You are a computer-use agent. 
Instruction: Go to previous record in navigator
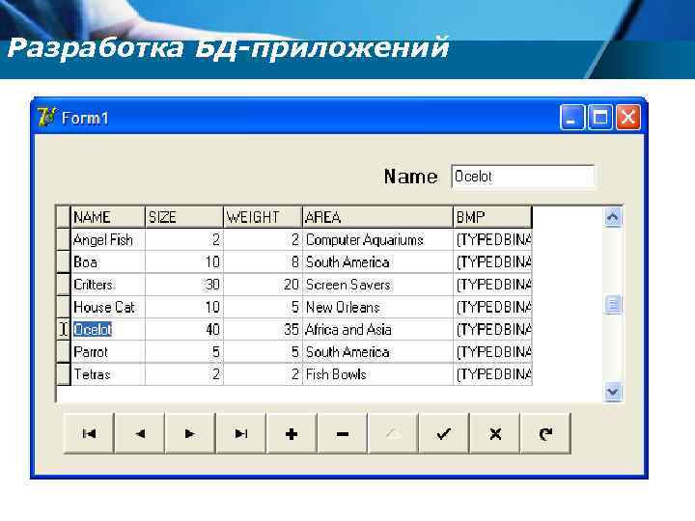coord(140,433)
